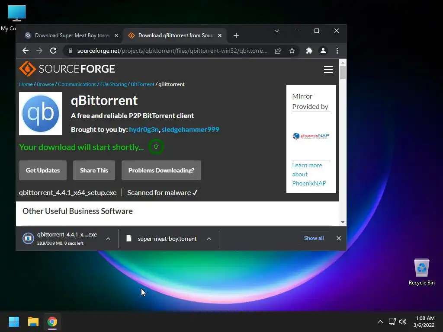The width and height of the screenshot is (443, 332).
Task: Click the Get Updates button
Action: (x=43, y=170)
